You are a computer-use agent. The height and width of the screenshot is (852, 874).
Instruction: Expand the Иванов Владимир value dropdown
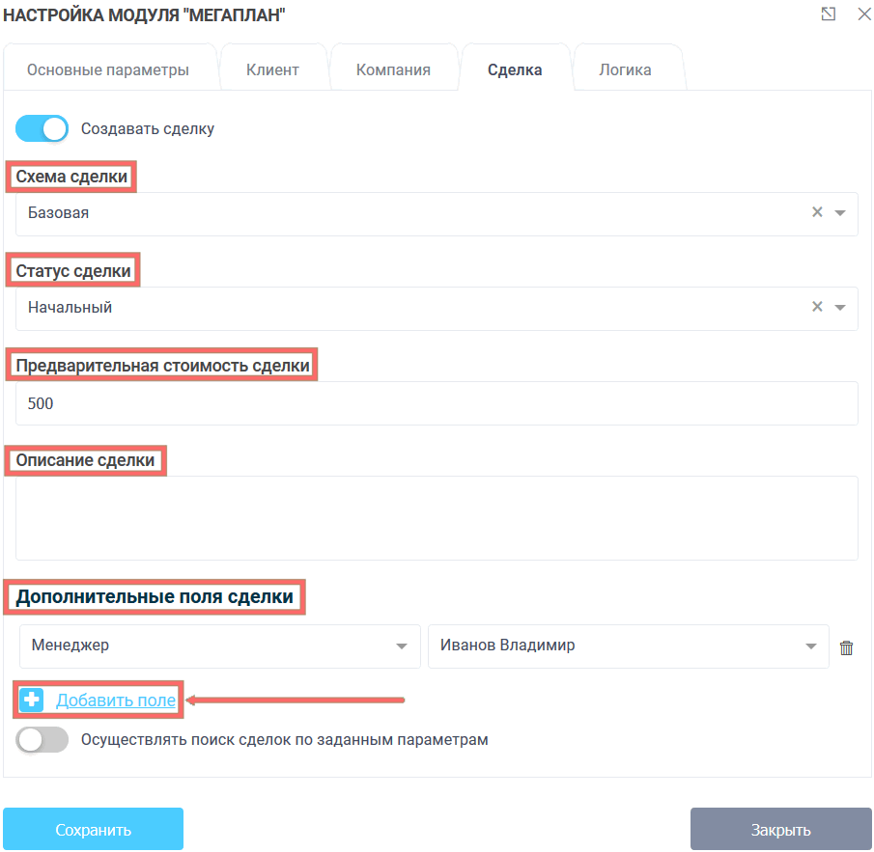811,646
